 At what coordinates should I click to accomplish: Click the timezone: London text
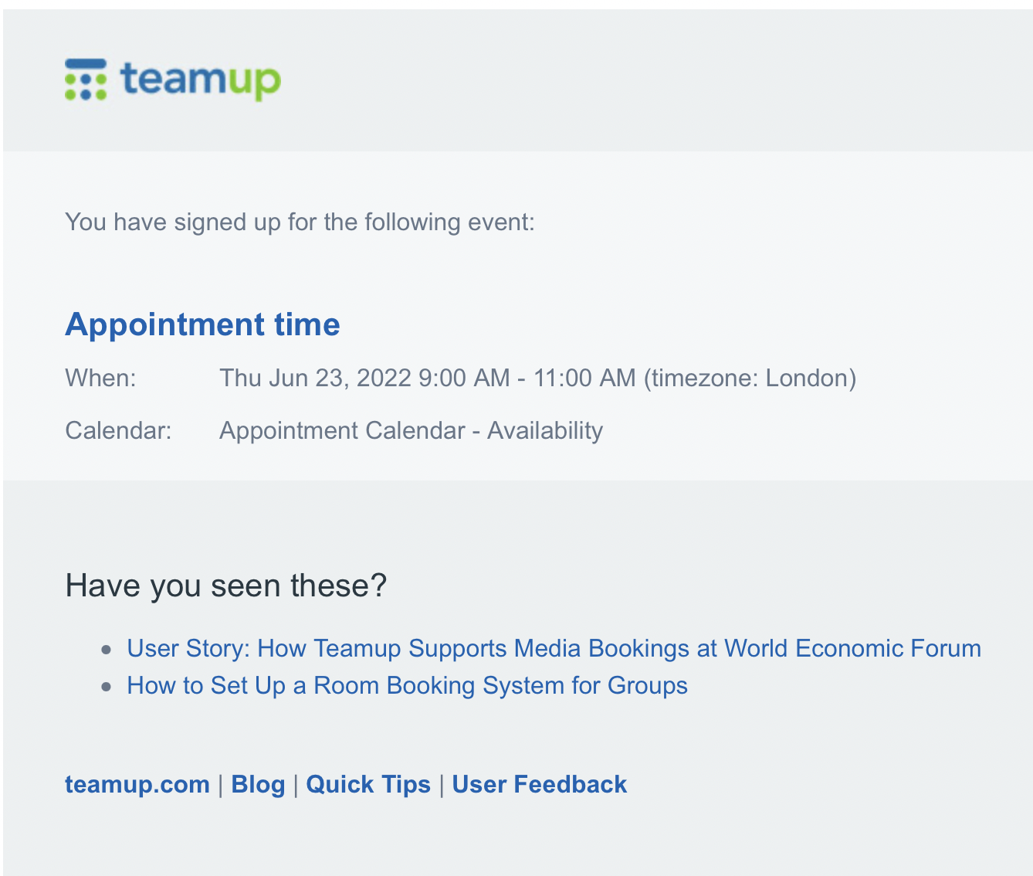click(x=750, y=378)
